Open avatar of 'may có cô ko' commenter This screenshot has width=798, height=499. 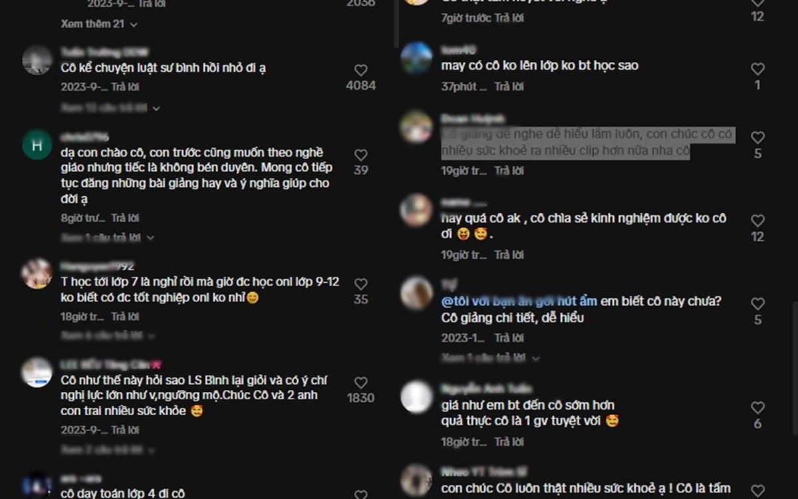click(417, 58)
